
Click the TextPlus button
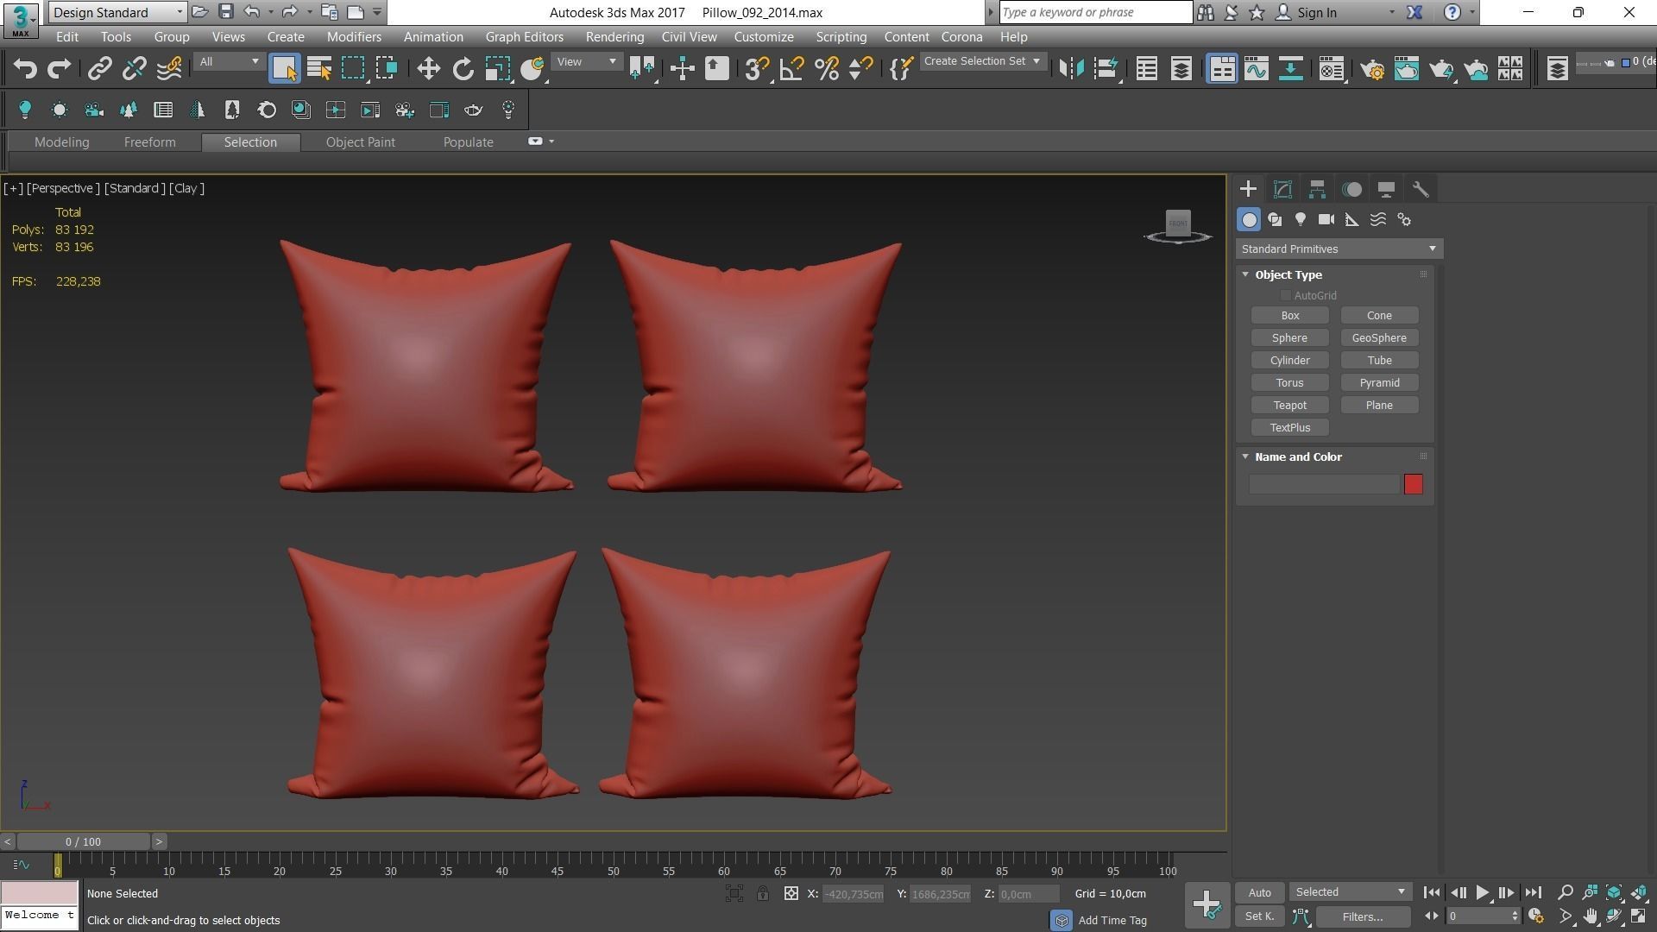[1290, 428]
